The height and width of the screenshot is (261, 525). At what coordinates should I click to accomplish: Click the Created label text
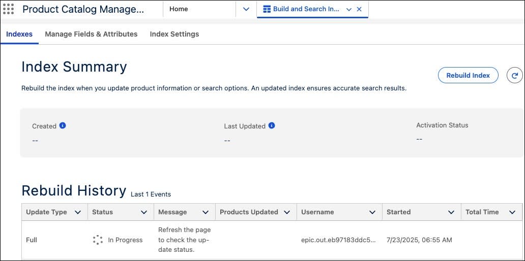44,126
